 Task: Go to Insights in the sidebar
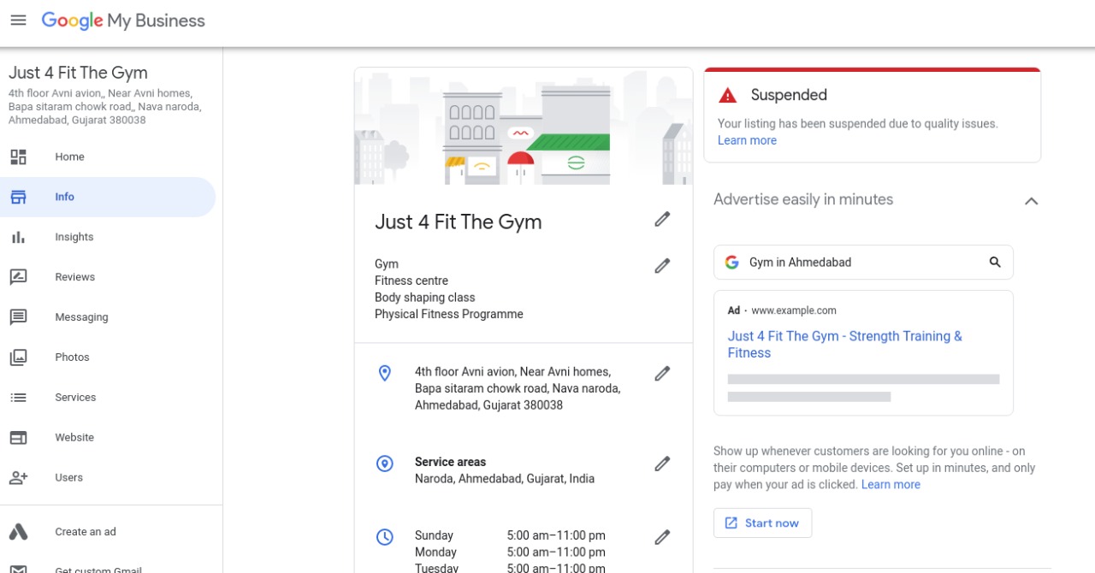pos(108,237)
